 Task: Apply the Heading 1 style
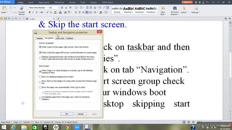[128, 10]
